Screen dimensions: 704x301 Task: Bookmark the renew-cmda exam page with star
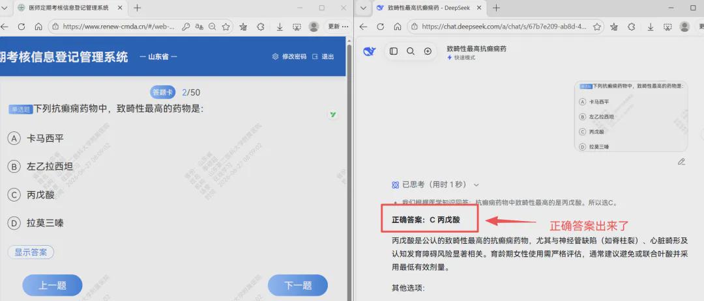click(226, 27)
